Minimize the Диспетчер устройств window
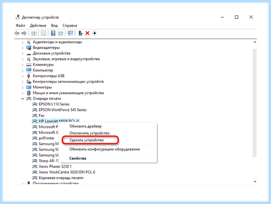This screenshot has width=271, height=204. click(222, 17)
